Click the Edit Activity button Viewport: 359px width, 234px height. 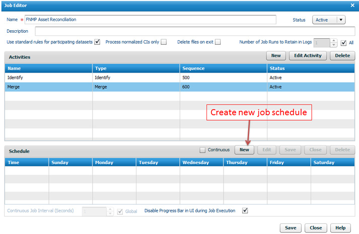[308, 56]
